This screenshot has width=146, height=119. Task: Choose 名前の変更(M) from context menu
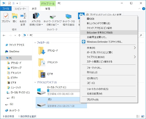109,94
